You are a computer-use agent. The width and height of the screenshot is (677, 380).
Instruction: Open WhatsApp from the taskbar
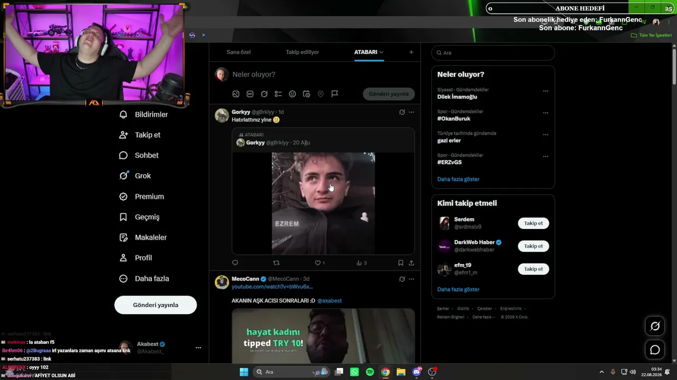[354, 372]
